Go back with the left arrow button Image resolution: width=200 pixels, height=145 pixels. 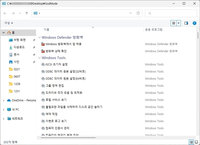click(x=5, y=13)
